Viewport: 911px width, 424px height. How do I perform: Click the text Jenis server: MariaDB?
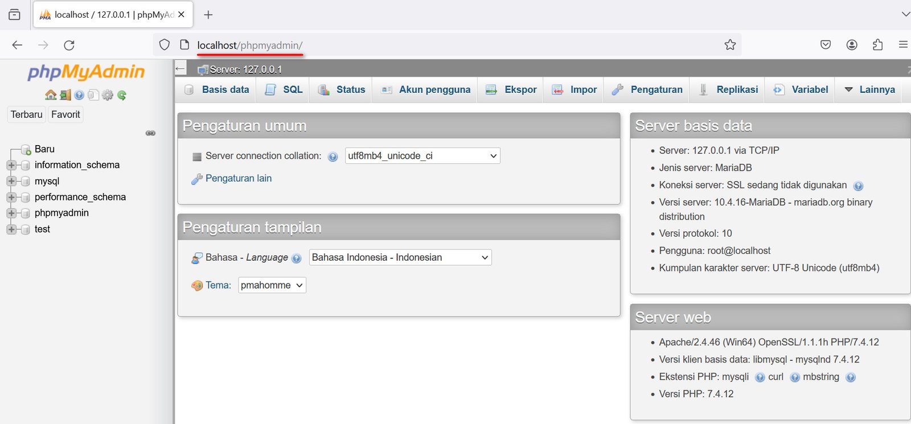705,168
